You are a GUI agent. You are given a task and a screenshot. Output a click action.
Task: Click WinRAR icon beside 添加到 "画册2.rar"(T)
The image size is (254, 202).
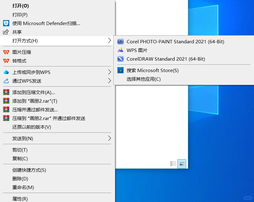[6, 101]
